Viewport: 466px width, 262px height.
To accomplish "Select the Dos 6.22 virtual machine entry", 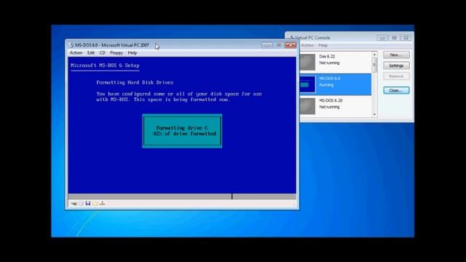I will 335,62.
